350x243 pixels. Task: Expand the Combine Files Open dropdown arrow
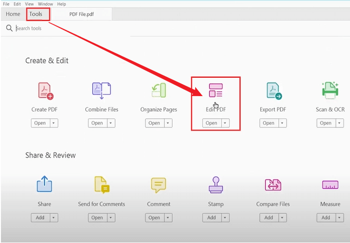coord(111,123)
